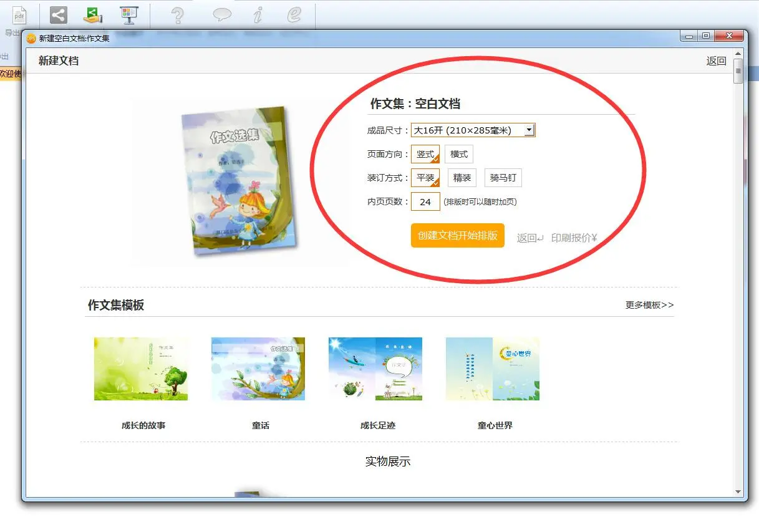Open the 成品尺寸 size dropdown
759x517 pixels.
(473, 130)
